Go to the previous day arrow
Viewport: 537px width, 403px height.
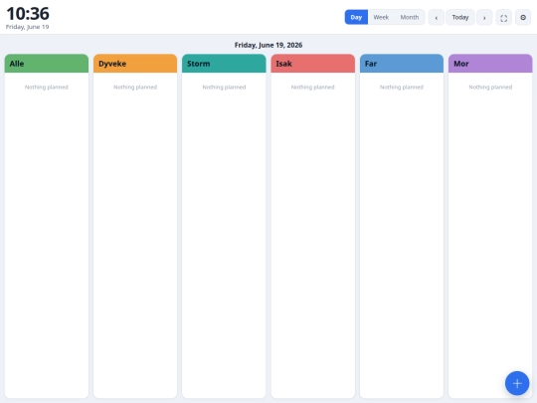(436, 18)
